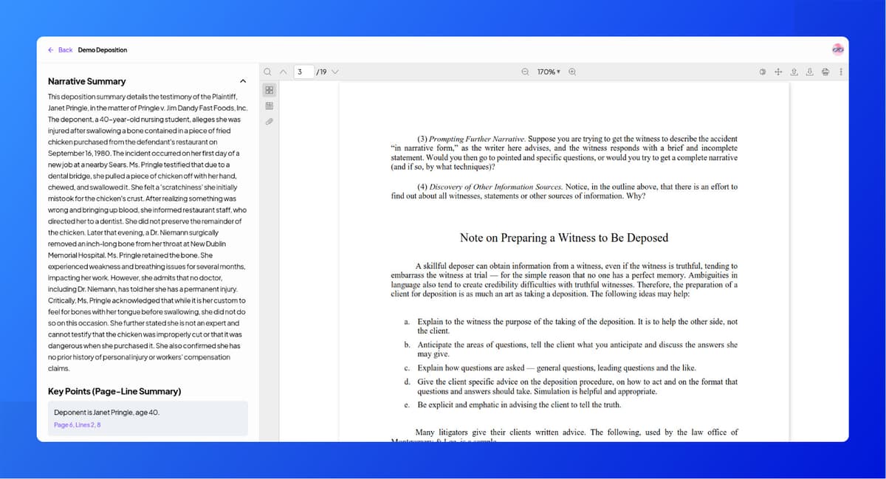Viewport: 886px width, 479px height.
Task: Toggle the dark mode display icon
Action: coord(763,72)
